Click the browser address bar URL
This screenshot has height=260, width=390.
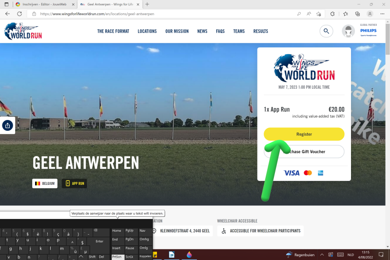[x=97, y=14]
